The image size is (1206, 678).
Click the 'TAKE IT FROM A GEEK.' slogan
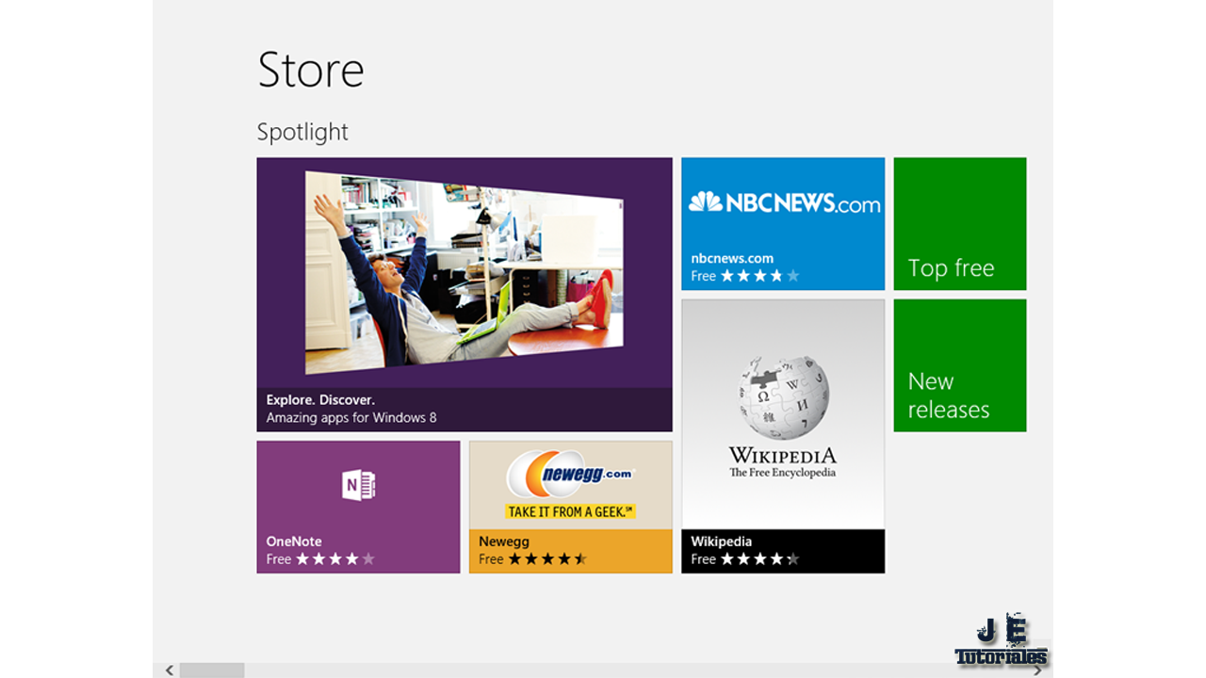click(571, 511)
